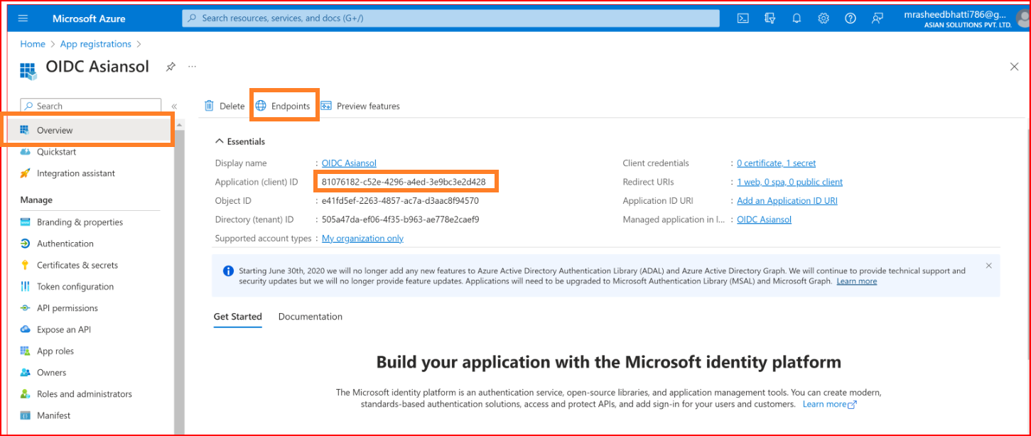Focus the top search resources box
Screen dimensions: 1031x436
click(x=450, y=18)
